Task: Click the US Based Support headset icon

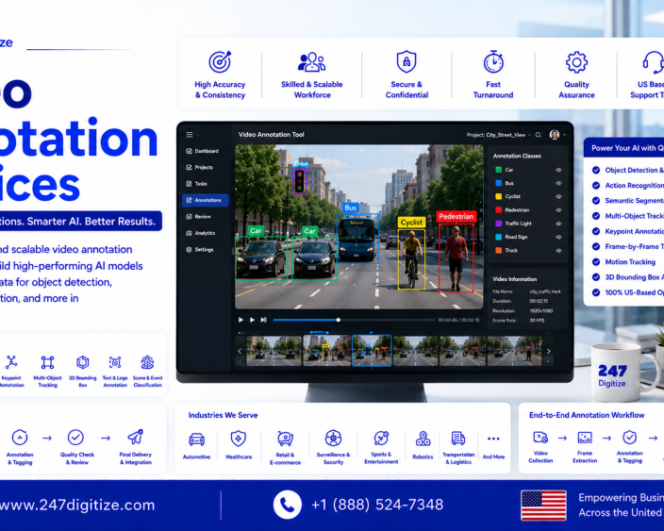Action: tap(653, 62)
